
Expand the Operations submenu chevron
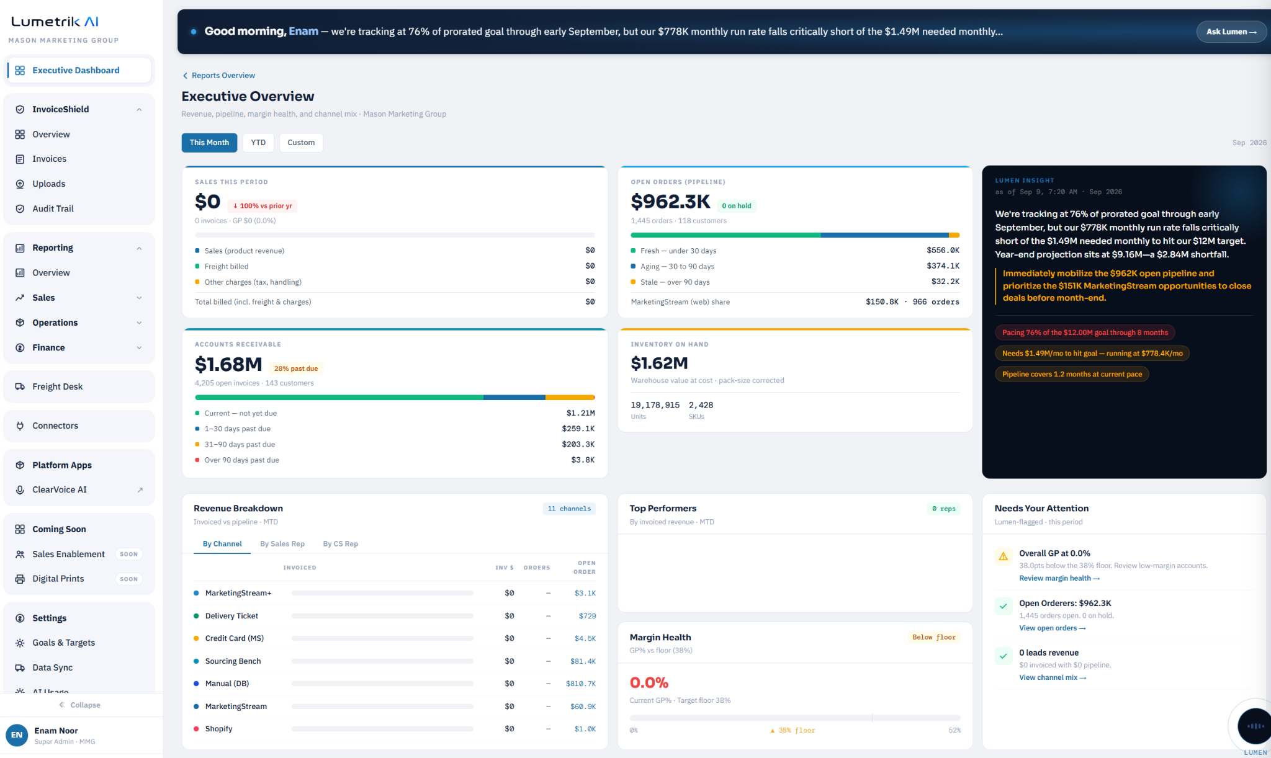[x=139, y=323]
